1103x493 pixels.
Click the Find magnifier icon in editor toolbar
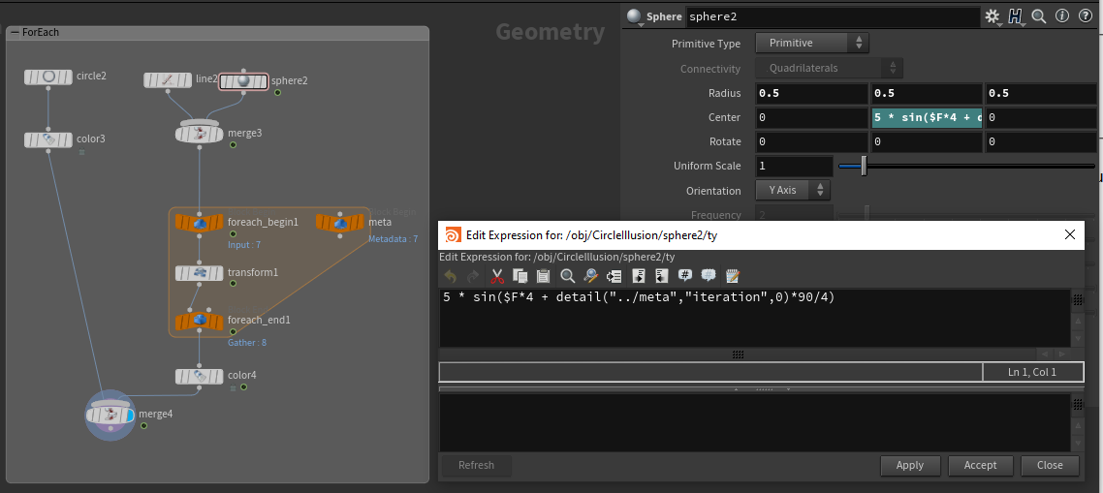pyautogui.click(x=568, y=276)
